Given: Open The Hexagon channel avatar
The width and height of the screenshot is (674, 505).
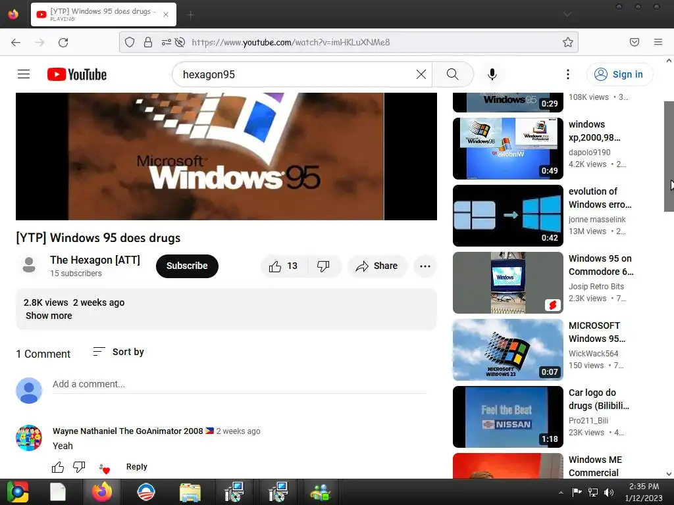Looking at the screenshot, I should coord(29,266).
